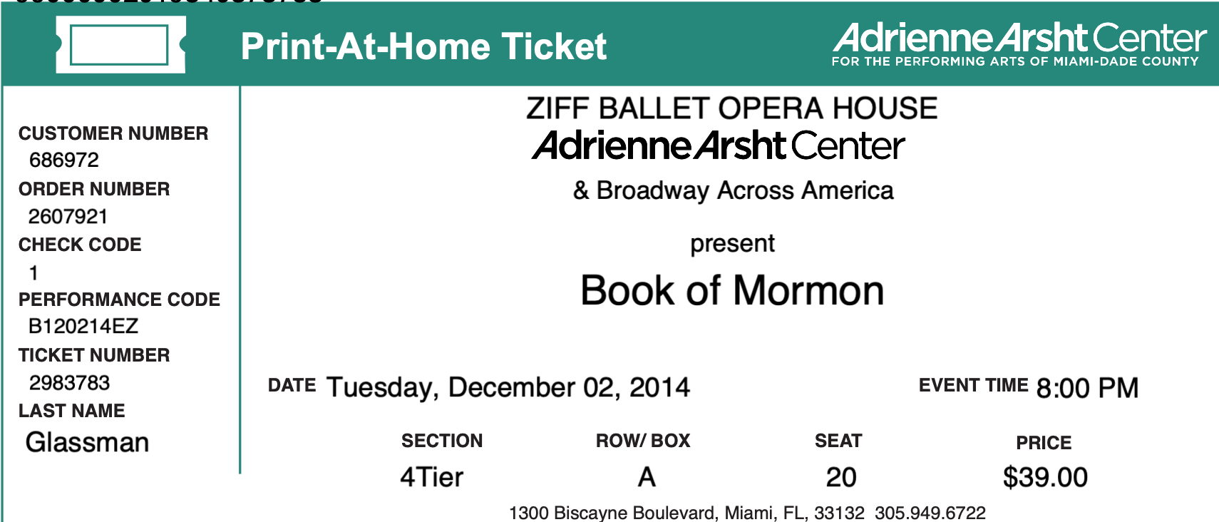Select the order number 2607921

point(68,216)
